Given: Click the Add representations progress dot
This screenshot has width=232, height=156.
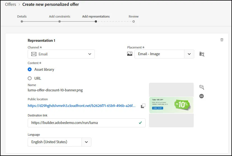Looking at the screenshot, I should click(96, 21).
